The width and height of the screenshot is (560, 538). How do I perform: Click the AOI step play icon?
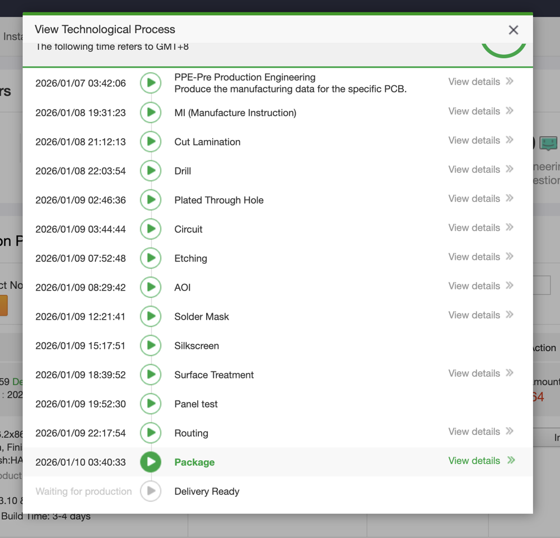tap(151, 287)
